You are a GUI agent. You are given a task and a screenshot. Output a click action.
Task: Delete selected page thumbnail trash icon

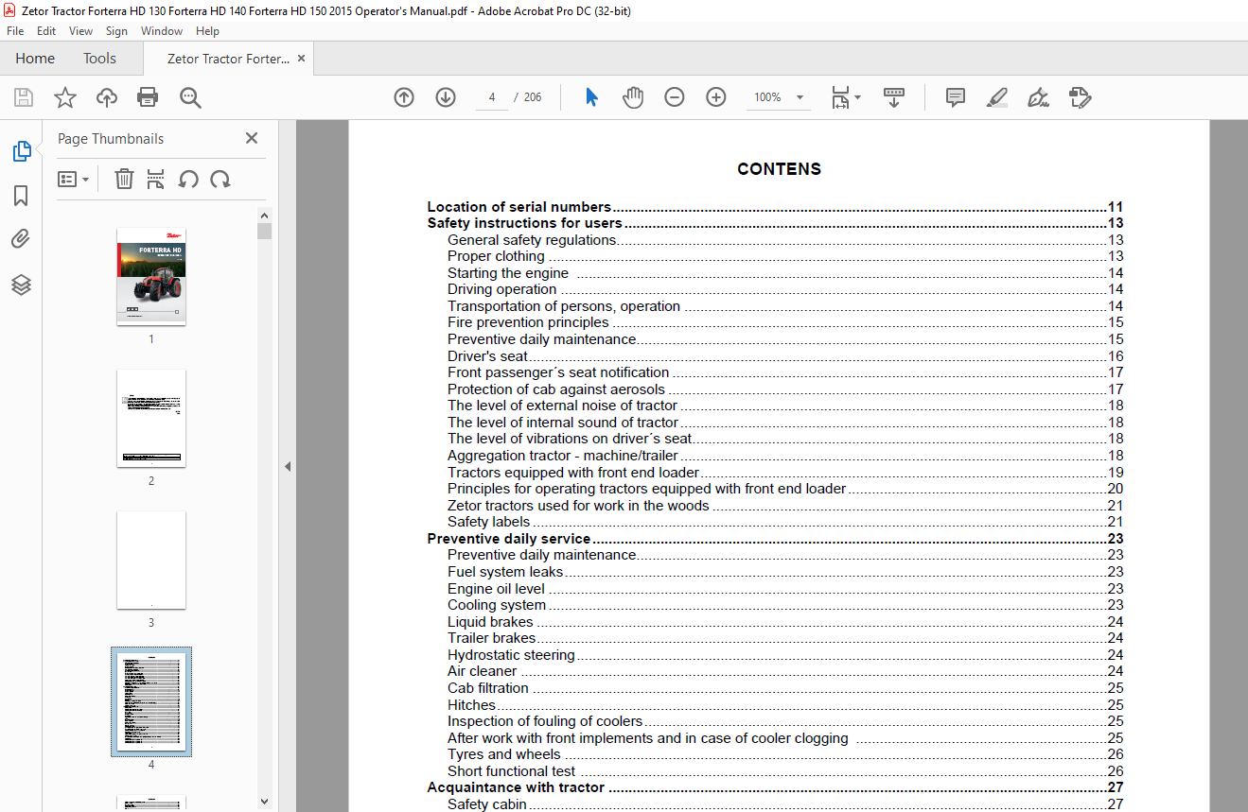(124, 179)
